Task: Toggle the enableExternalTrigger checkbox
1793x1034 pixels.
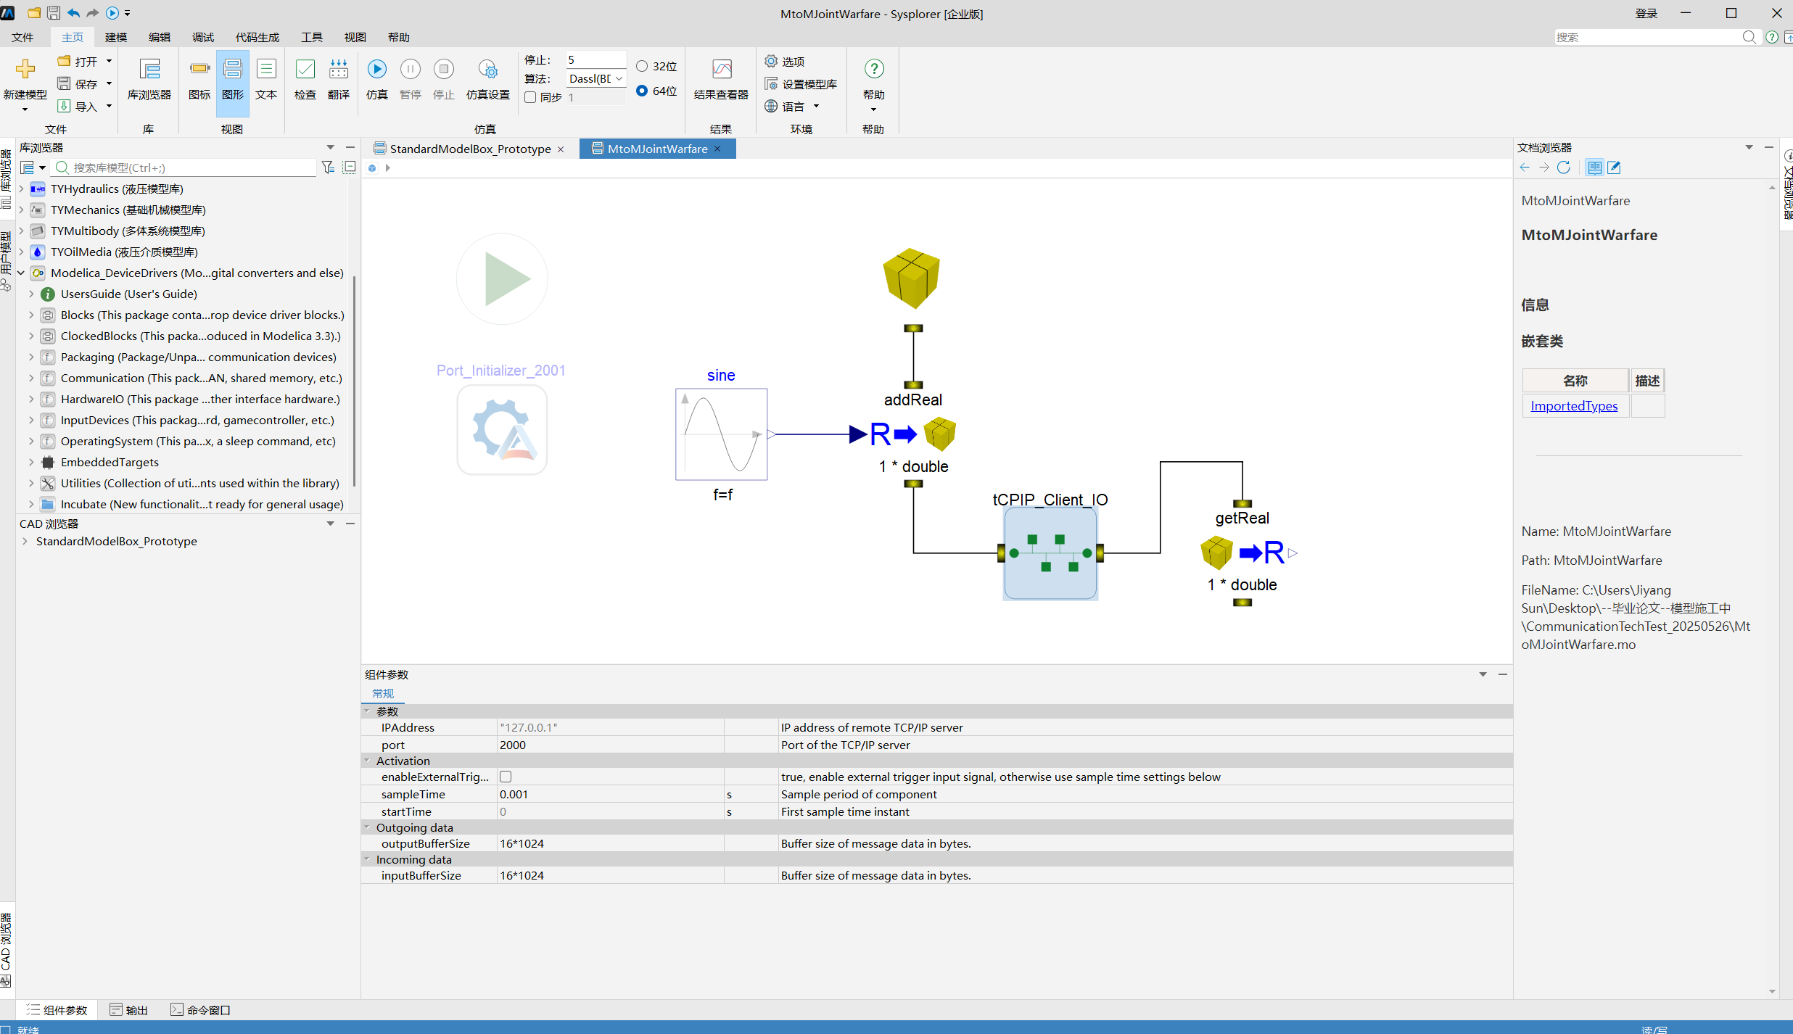Action: point(506,777)
